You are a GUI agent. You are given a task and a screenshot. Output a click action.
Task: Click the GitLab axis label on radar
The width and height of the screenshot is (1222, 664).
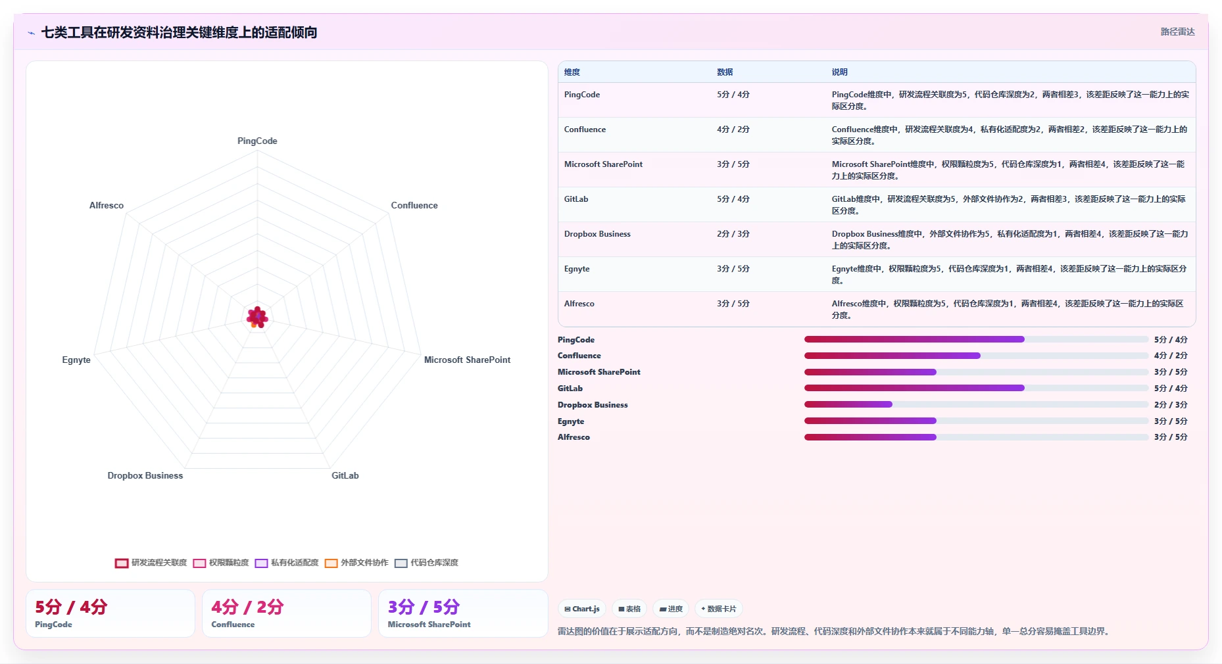pos(345,475)
